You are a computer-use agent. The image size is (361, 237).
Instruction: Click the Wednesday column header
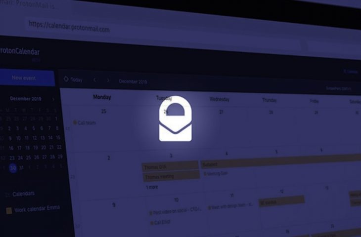[220, 99]
